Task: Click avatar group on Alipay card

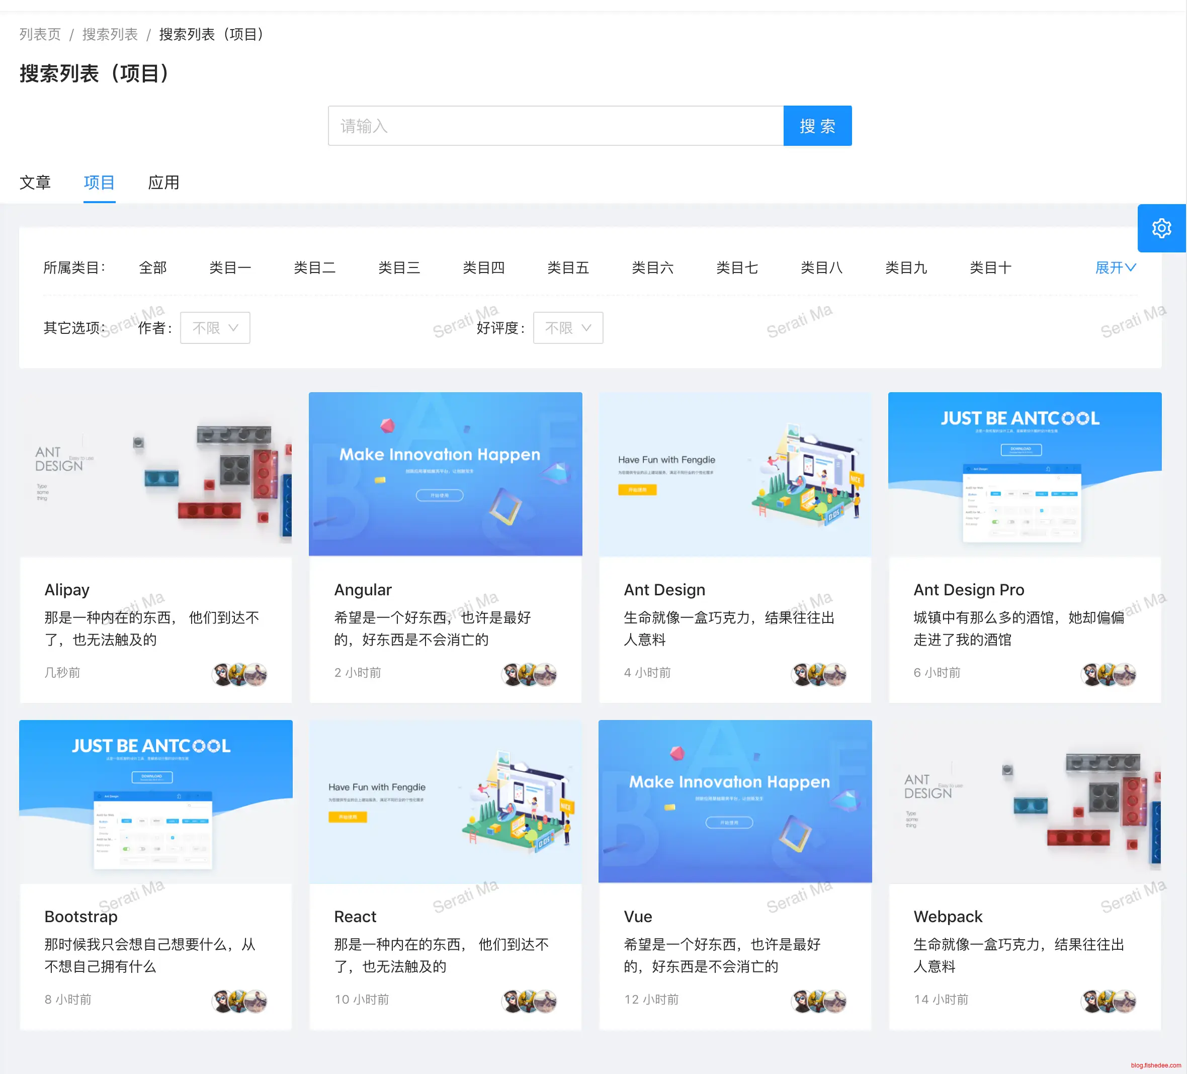Action: point(239,674)
